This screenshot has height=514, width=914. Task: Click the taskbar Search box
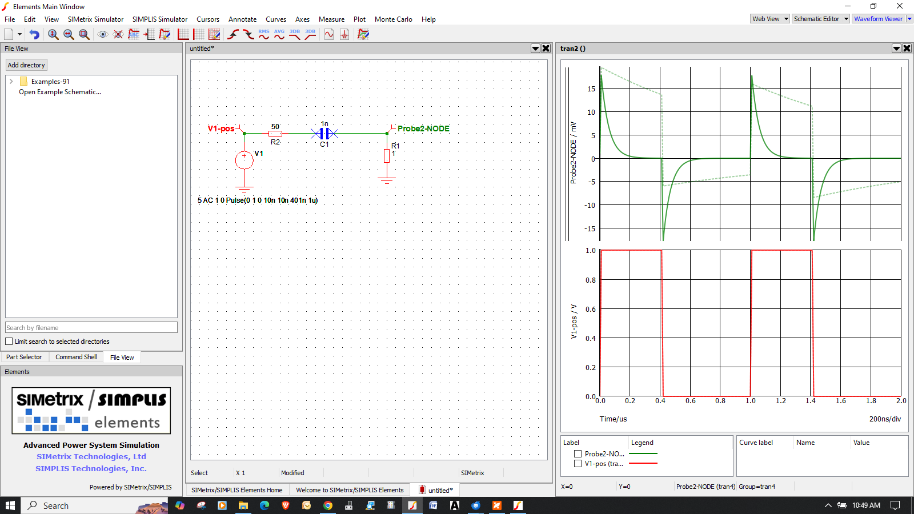[95, 505]
